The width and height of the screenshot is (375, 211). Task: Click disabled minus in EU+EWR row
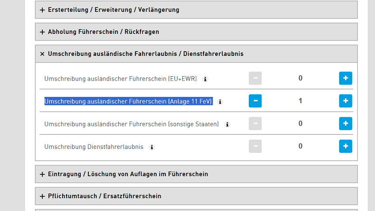point(255,78)
